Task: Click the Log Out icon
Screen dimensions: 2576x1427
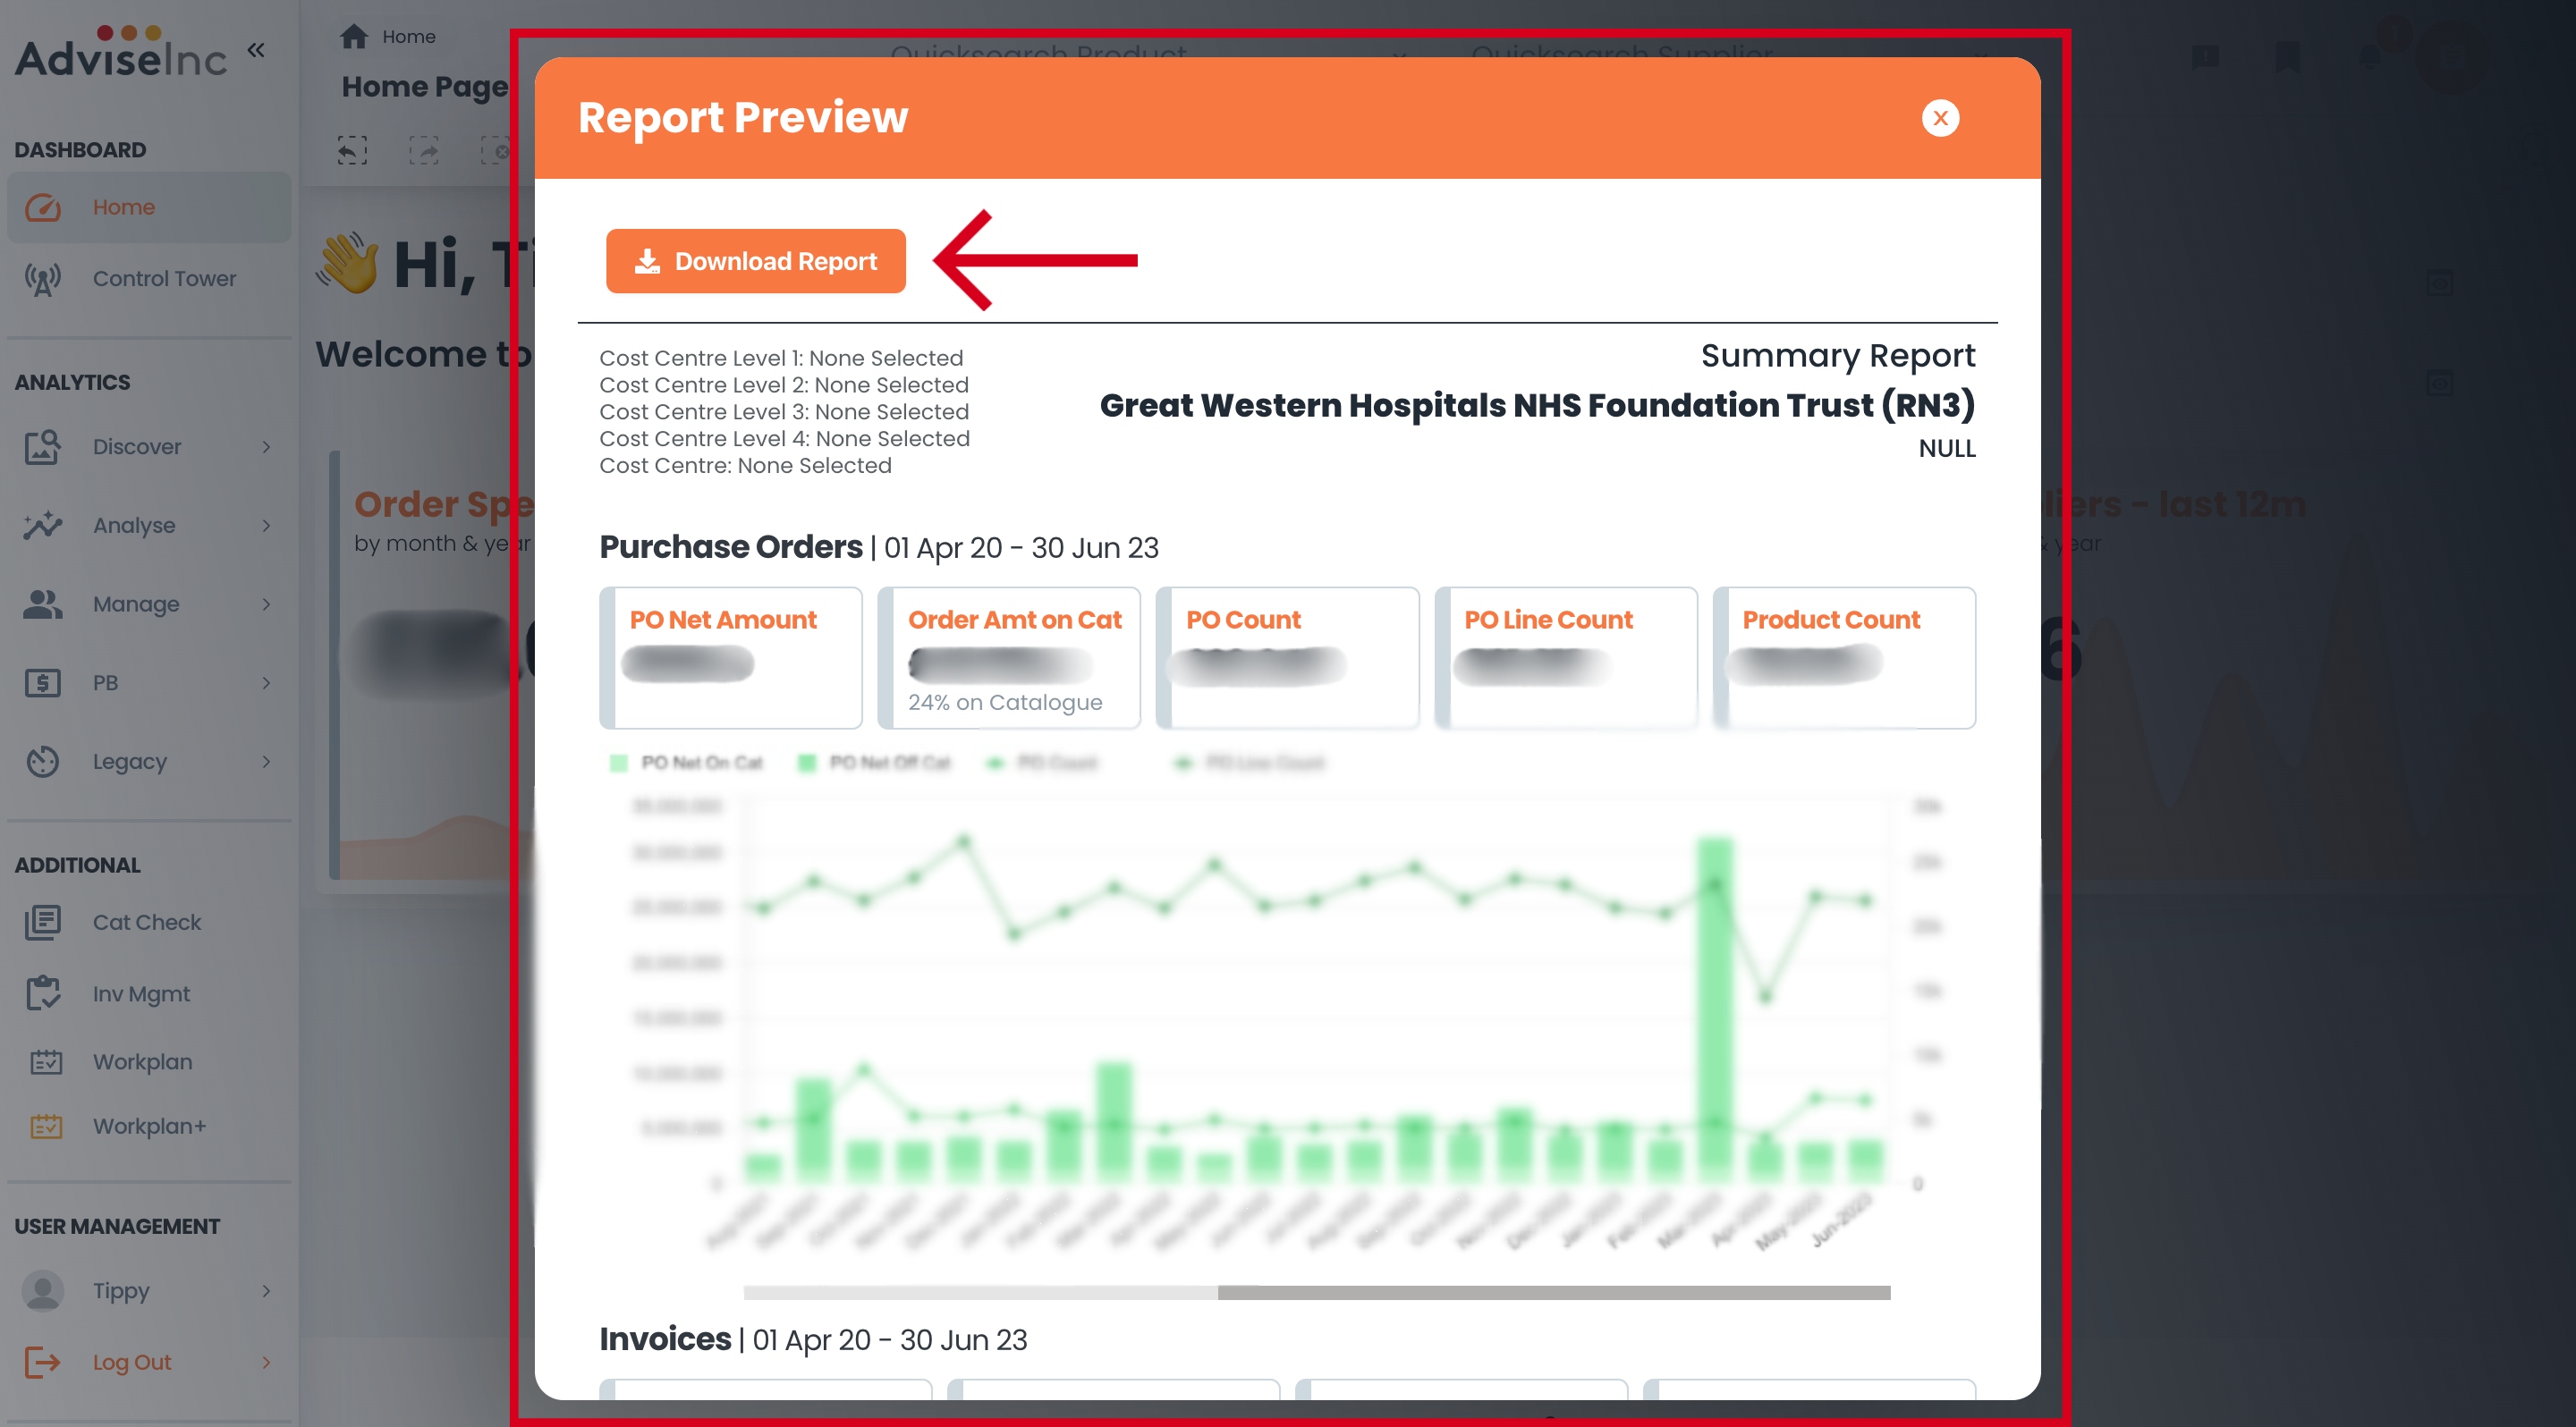Action: (43, 1362)
